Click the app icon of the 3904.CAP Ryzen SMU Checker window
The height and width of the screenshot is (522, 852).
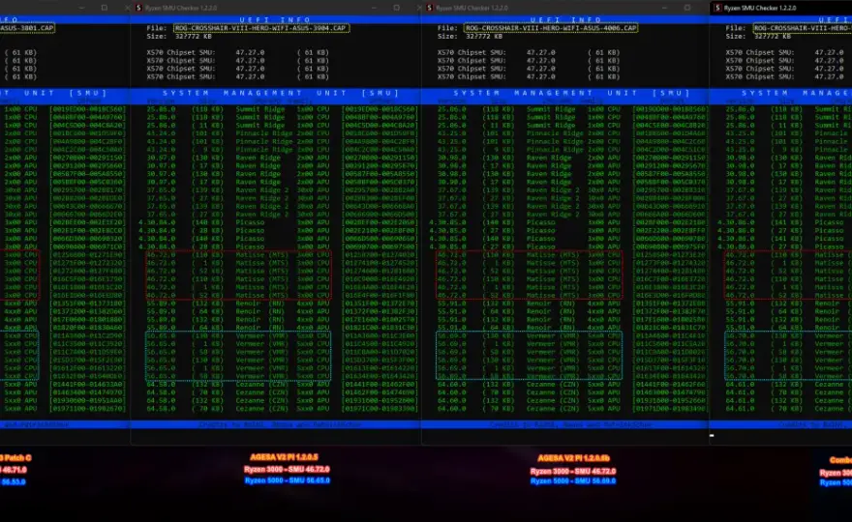[138, 8]
